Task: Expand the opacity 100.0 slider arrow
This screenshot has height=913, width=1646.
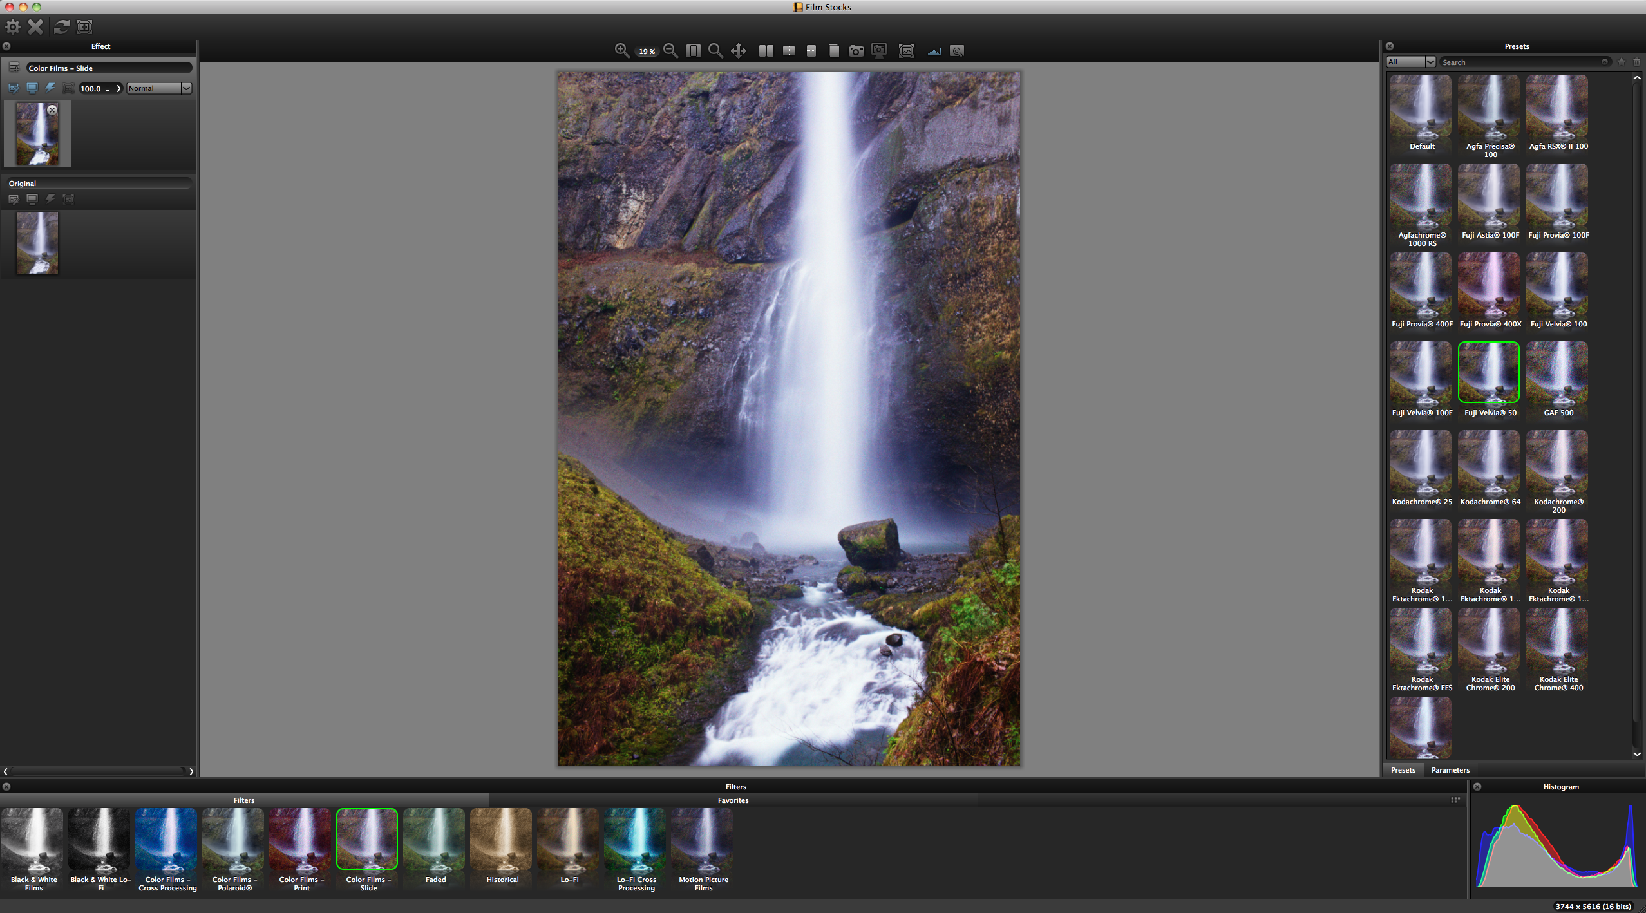Action: pos(118,88)
